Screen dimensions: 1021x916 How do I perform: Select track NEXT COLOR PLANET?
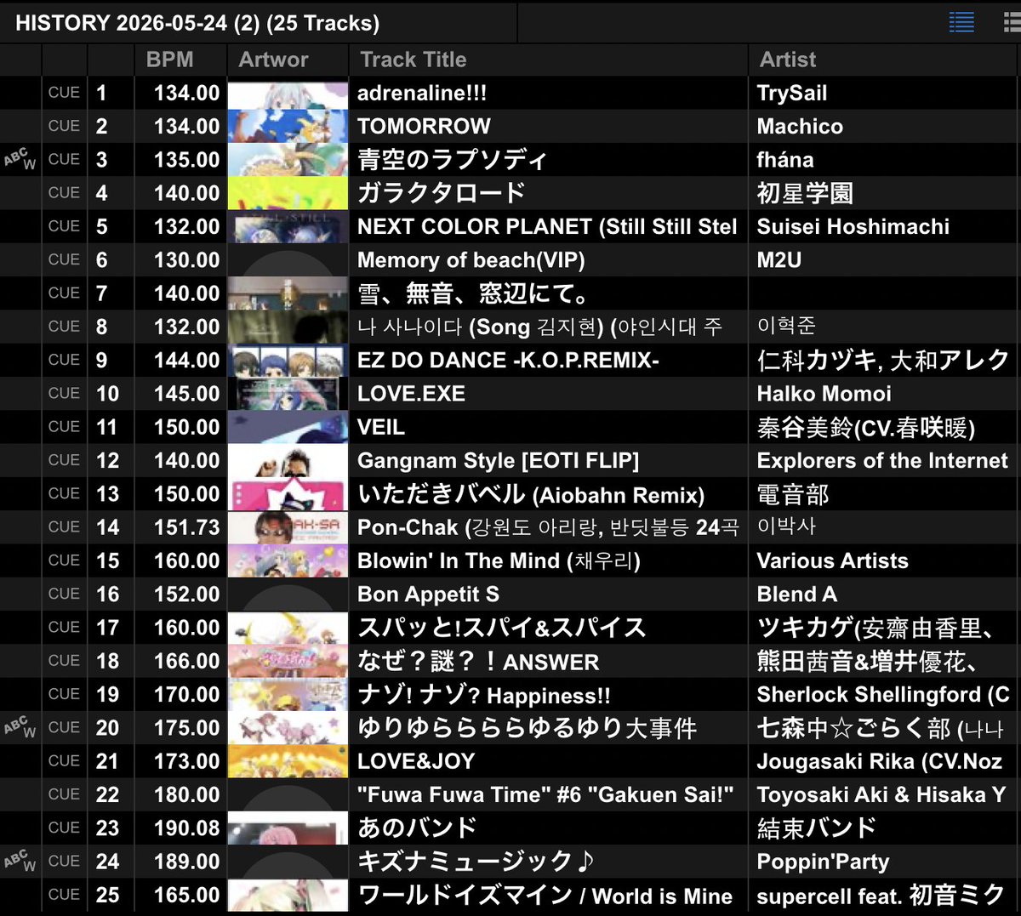(x=547, y=226)
